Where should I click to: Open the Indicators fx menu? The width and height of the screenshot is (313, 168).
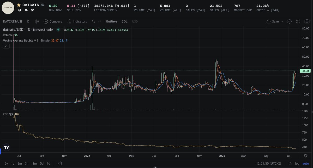[x=77, y=21]
